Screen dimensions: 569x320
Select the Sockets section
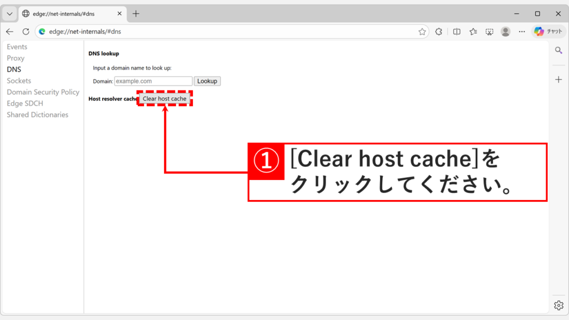pos(18,81)
